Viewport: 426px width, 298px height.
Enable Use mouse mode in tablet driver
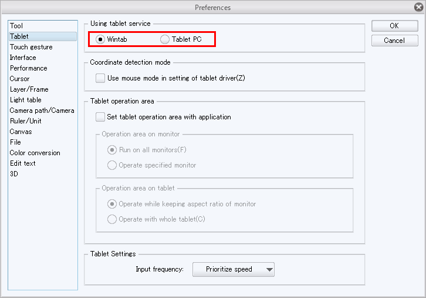click(100, 78)
